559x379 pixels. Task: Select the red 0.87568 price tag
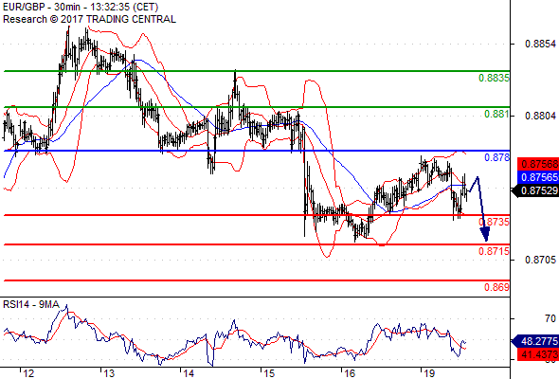pyautogui.click(x=538, y=164)
